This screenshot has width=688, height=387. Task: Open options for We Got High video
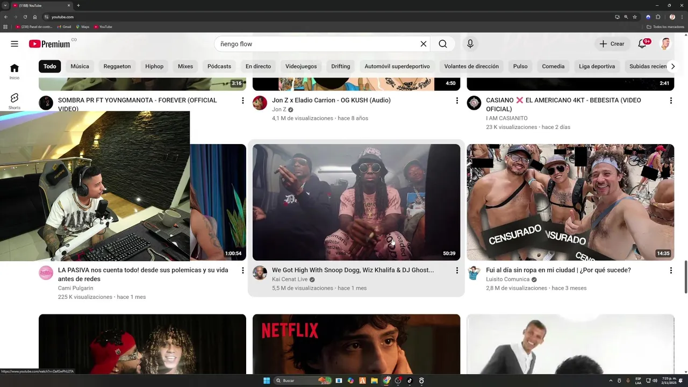coord(457,270)
